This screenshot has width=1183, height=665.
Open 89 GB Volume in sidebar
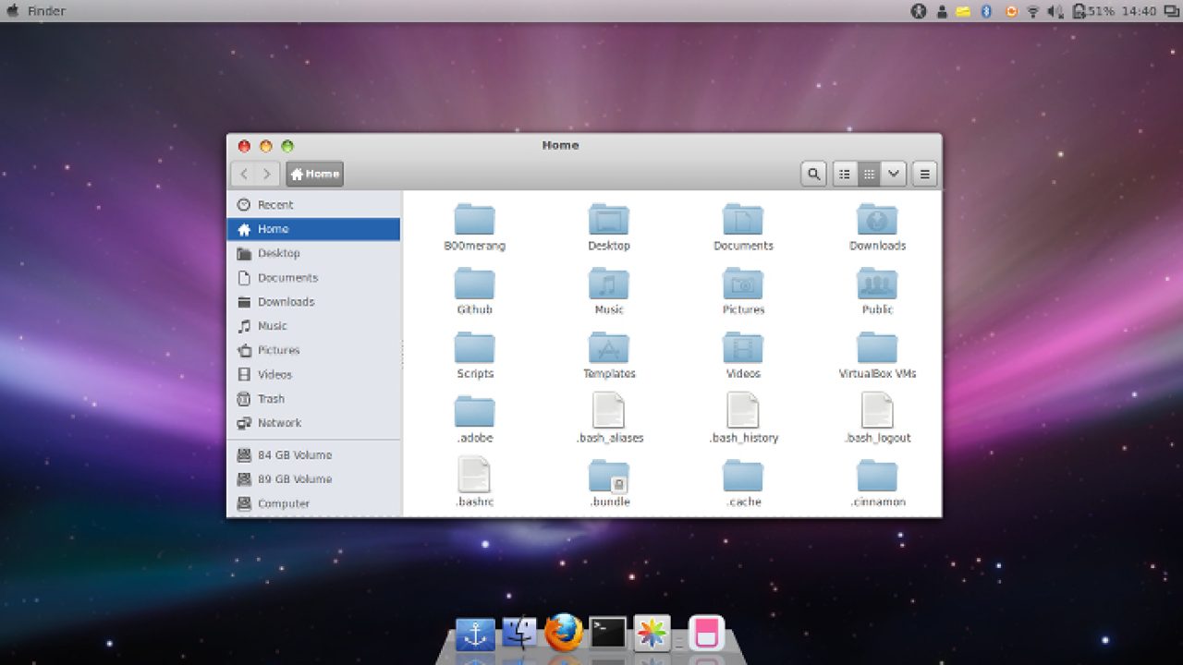[313, 479]
